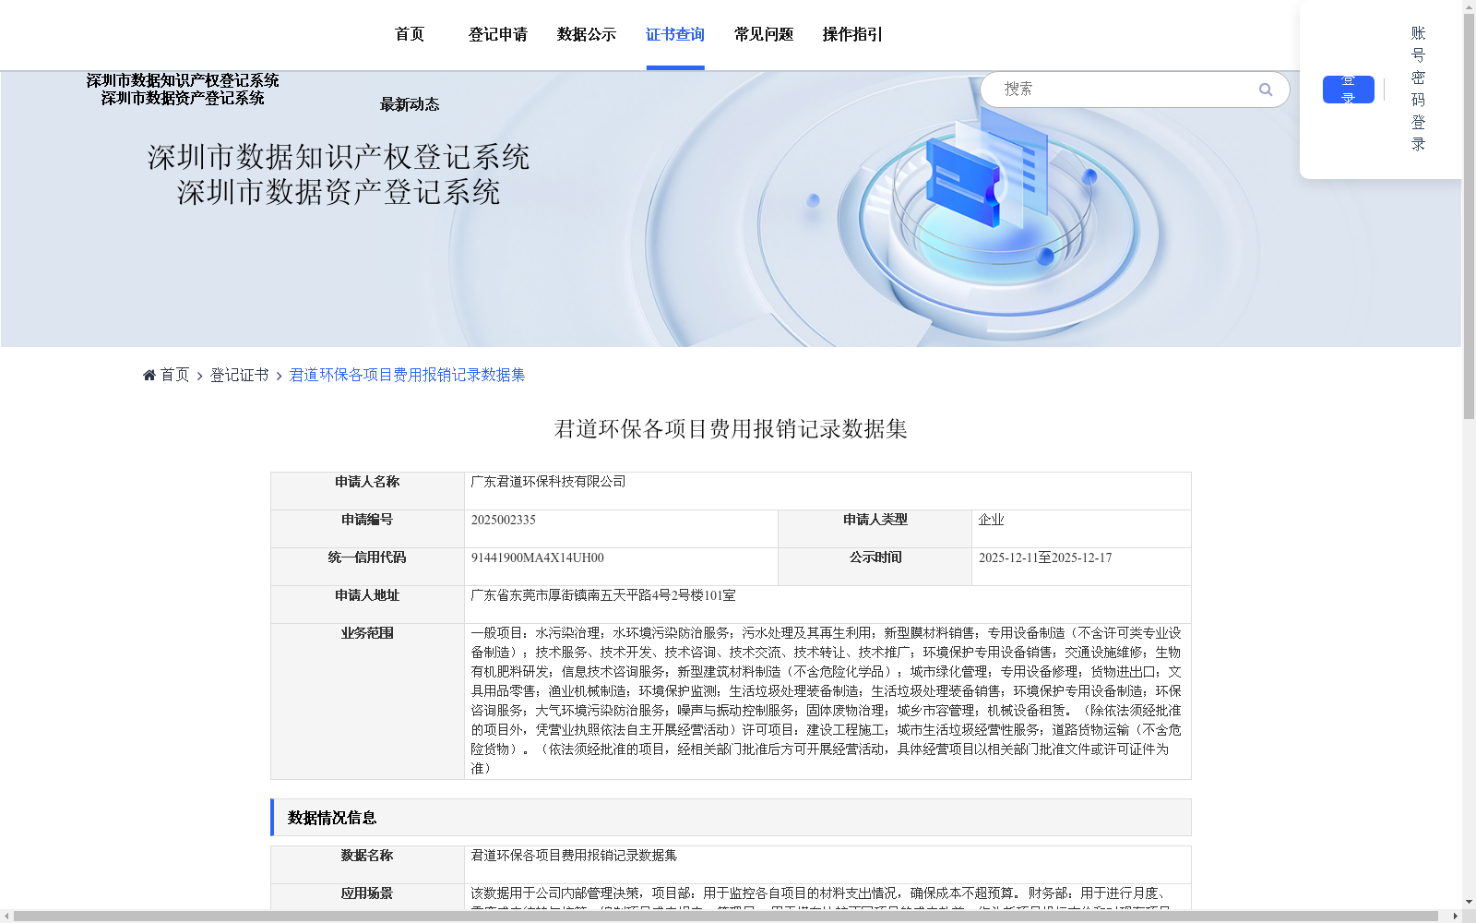Open the 登记申请 nav tab
This screenshot has height=923, width=1476.
(498, 34)
